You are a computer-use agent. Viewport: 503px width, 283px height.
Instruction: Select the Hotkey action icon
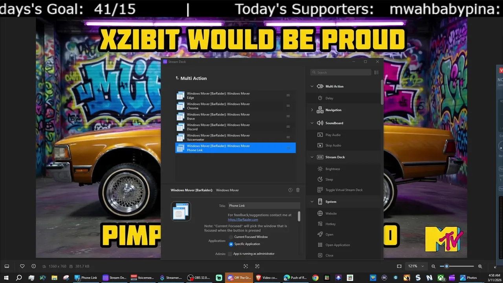320,224
